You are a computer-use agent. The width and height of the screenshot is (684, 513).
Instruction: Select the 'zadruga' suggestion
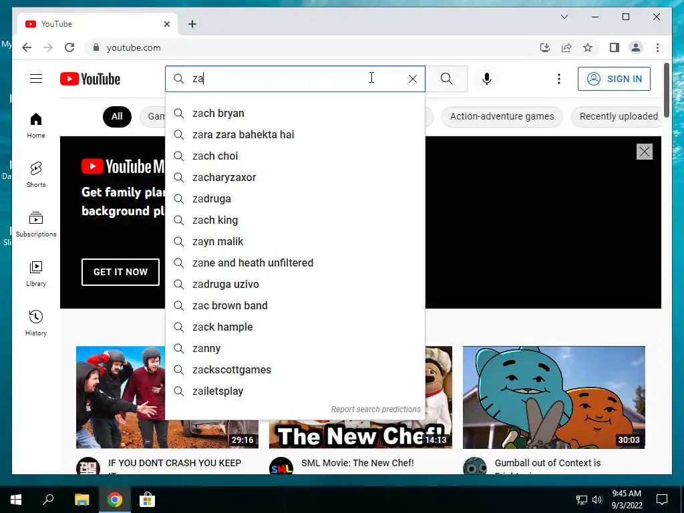point(295,199)
